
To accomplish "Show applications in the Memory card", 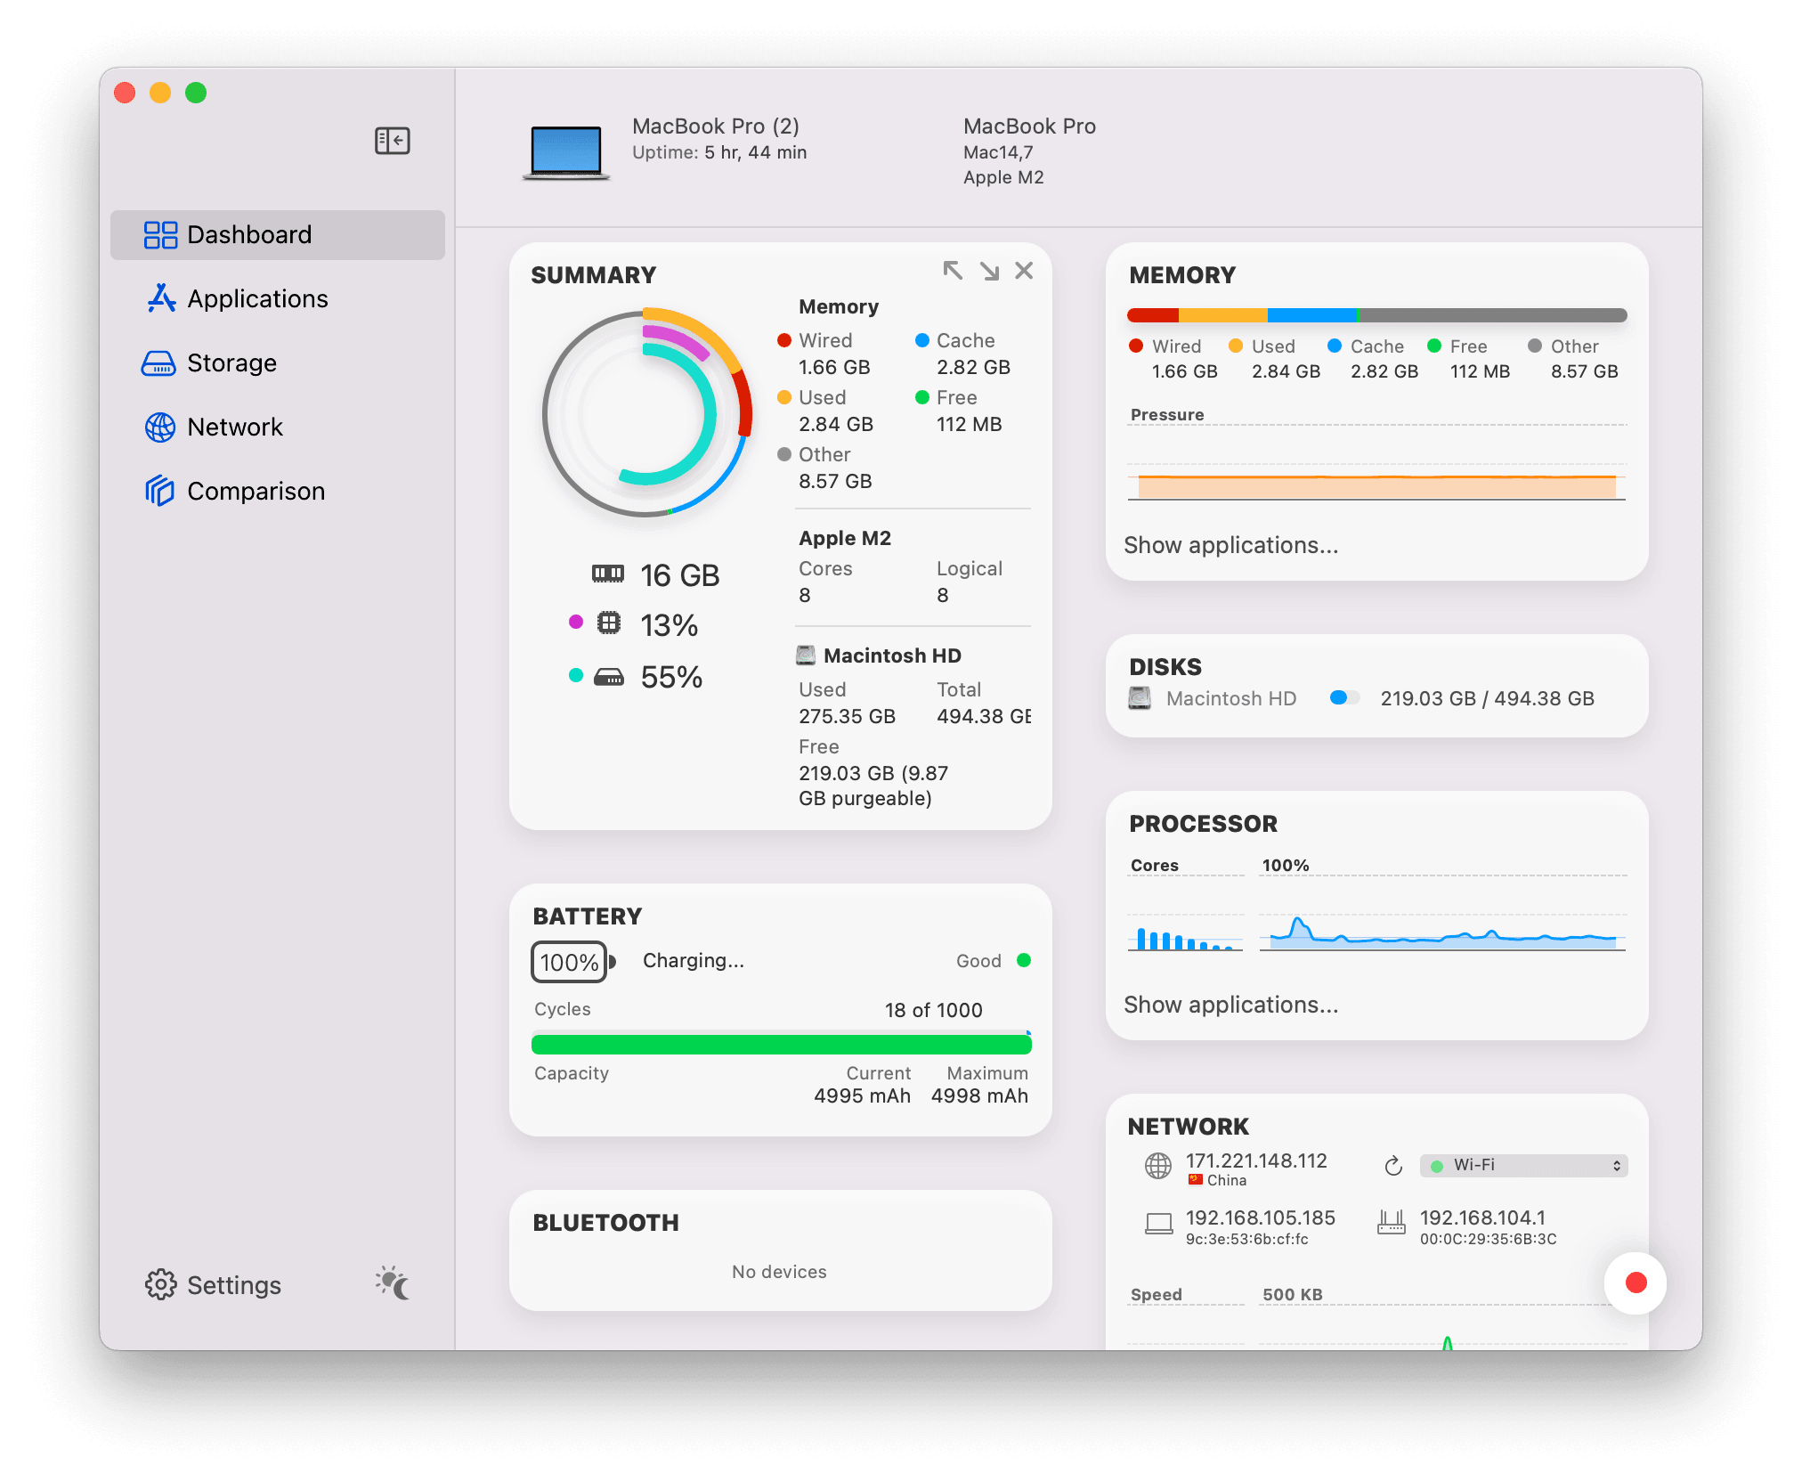I will click(1230, 545).
